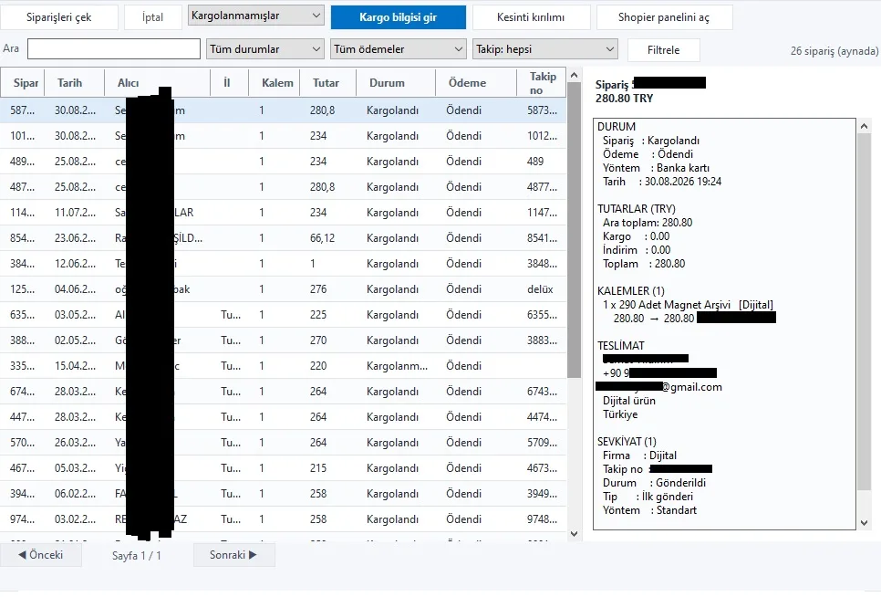
Task: Select the order row with amount 270
Action: click(283, 340)
